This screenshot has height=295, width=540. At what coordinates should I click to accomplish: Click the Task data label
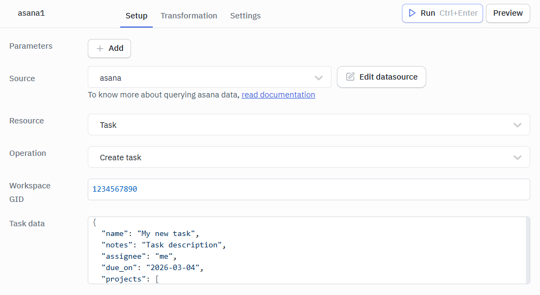point(27,224)
